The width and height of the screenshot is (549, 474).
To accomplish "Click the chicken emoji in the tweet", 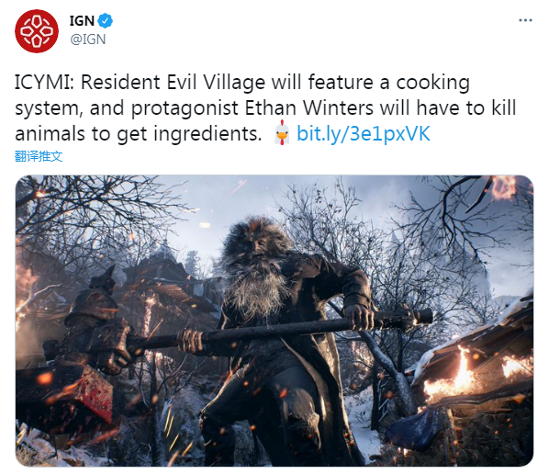I will point(282,133).
